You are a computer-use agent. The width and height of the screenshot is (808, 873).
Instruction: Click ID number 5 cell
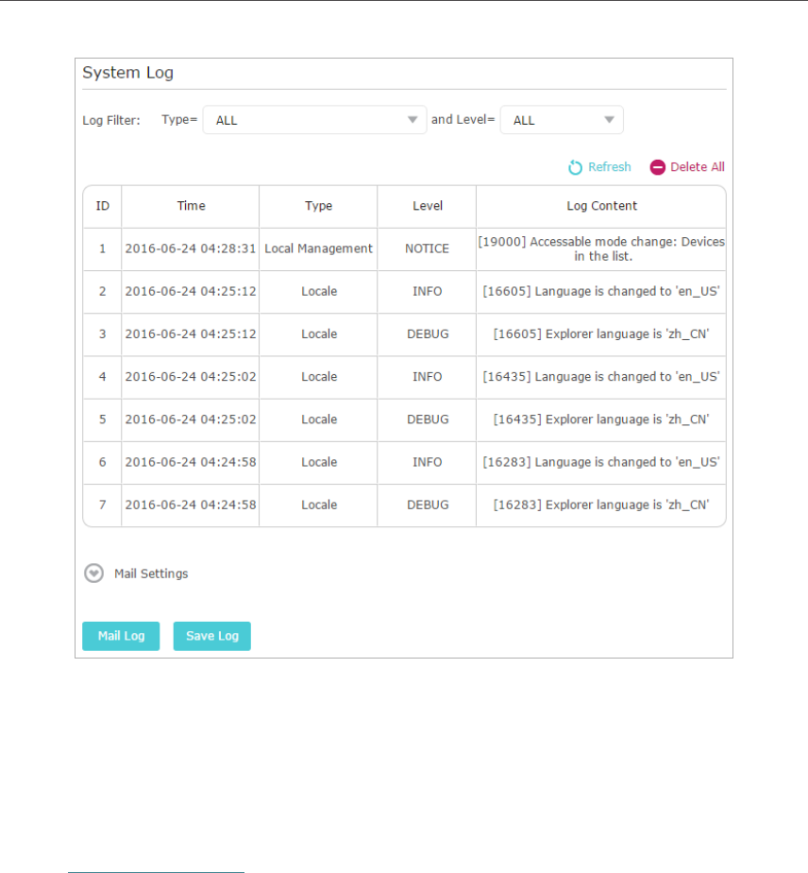click(102, 419)
